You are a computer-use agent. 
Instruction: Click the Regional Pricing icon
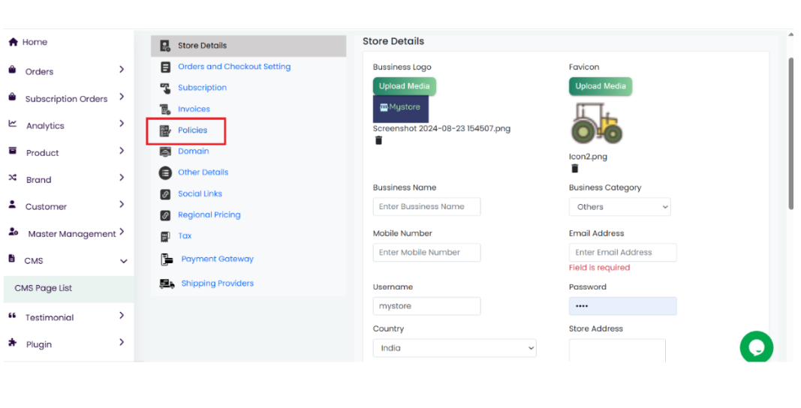(165, 215)
